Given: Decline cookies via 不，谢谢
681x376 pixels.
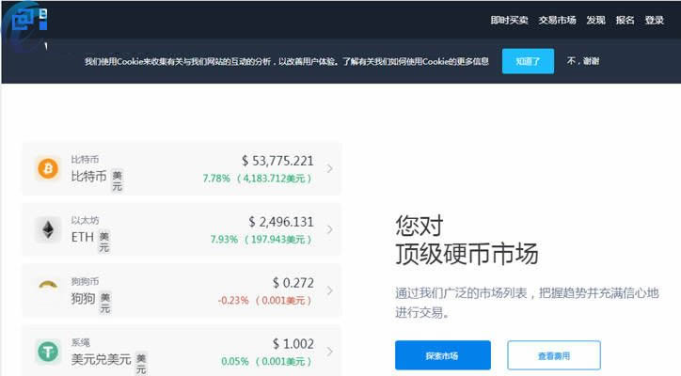Looking at the screenshot, I should [x=582, y=61].
